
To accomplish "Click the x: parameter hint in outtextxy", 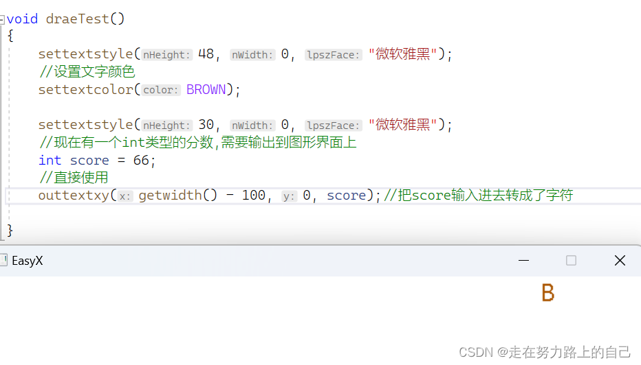I will pyautogui.click(x=125, y=197).
